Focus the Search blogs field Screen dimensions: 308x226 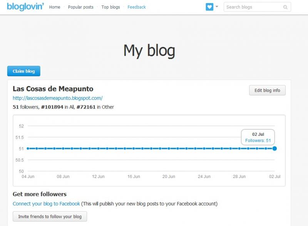point(257,7)
